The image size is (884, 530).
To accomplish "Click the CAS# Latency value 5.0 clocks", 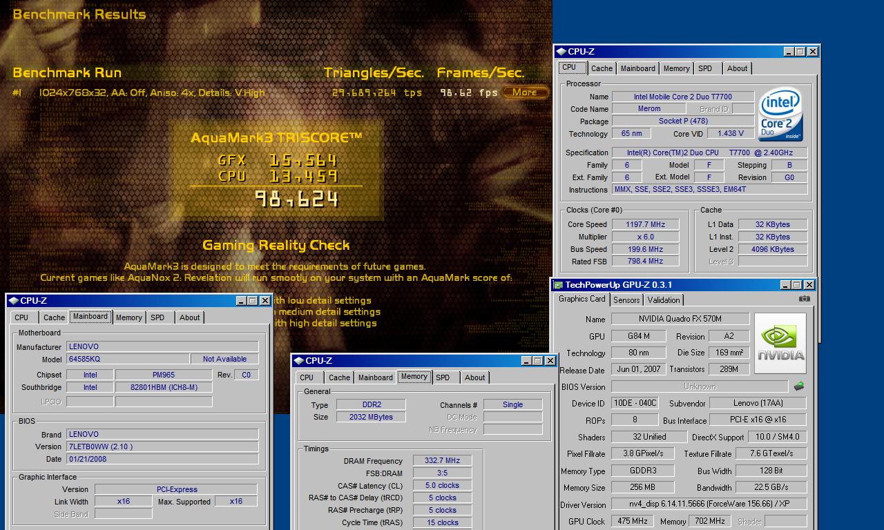I will click(442, 486).
